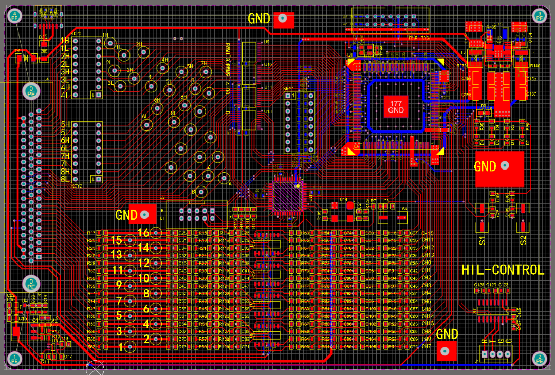Click test point 1 pad
Screen dimensions: 555x375
pyautogui.click(x=130, y=347)
